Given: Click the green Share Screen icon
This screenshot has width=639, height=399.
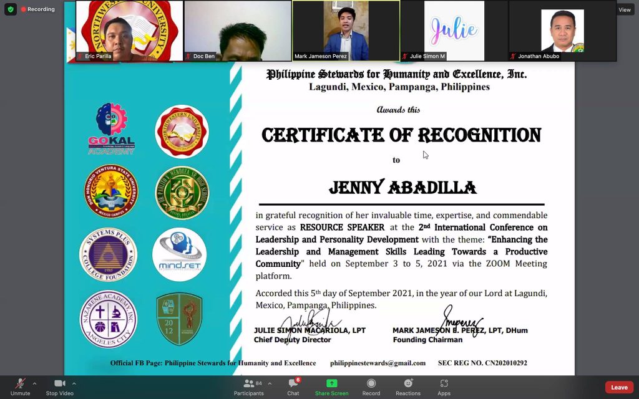Looking at the screenshot, I should click(331, 383).
